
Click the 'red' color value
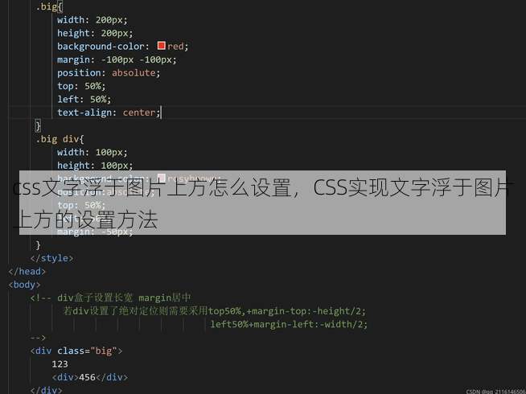(x=175, y=47)
